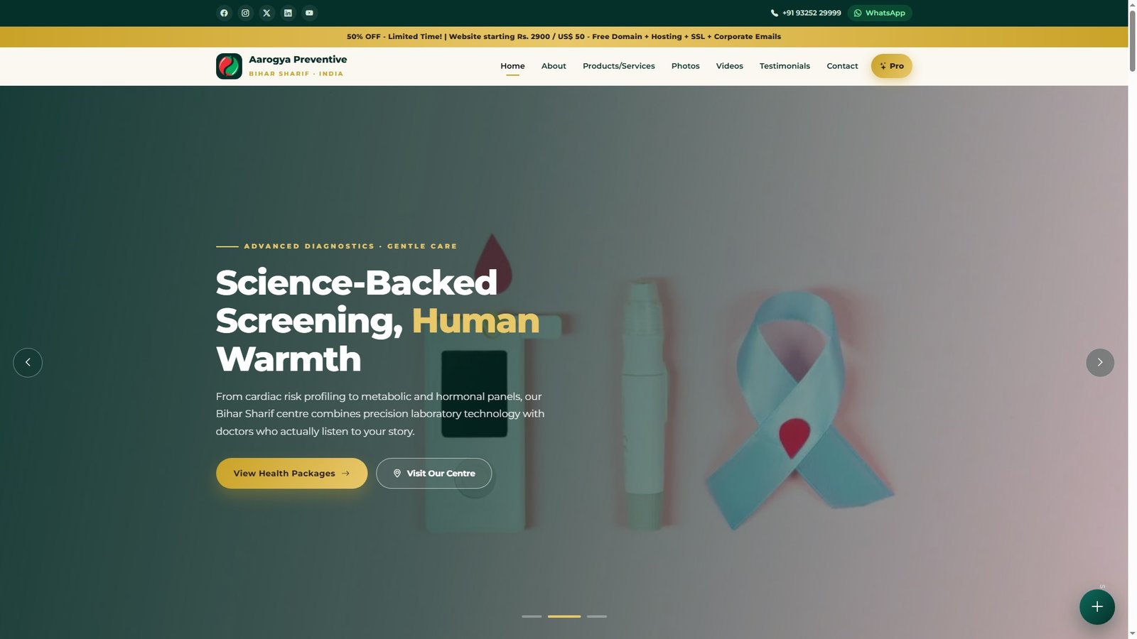Open the Videos menu item
Image resolution: width=1137 pixels, height=639 pixels.
[x=730, y=66]
